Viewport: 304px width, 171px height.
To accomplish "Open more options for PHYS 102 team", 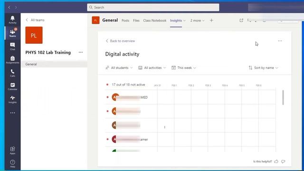I will click(x=81, y=52).
